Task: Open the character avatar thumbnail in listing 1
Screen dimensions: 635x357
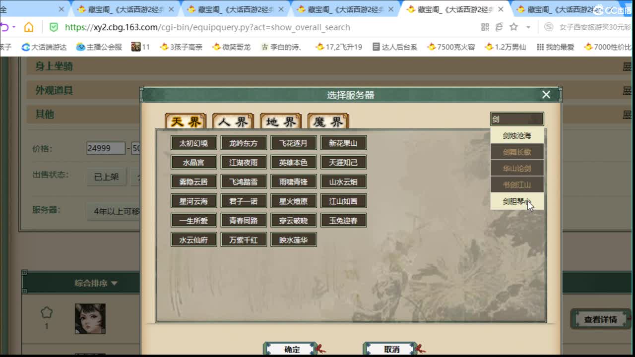Action: (x=90, y=319)
